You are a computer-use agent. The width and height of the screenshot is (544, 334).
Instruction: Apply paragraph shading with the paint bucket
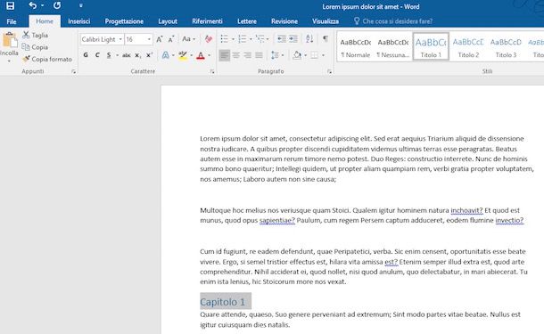coord(297,55)
